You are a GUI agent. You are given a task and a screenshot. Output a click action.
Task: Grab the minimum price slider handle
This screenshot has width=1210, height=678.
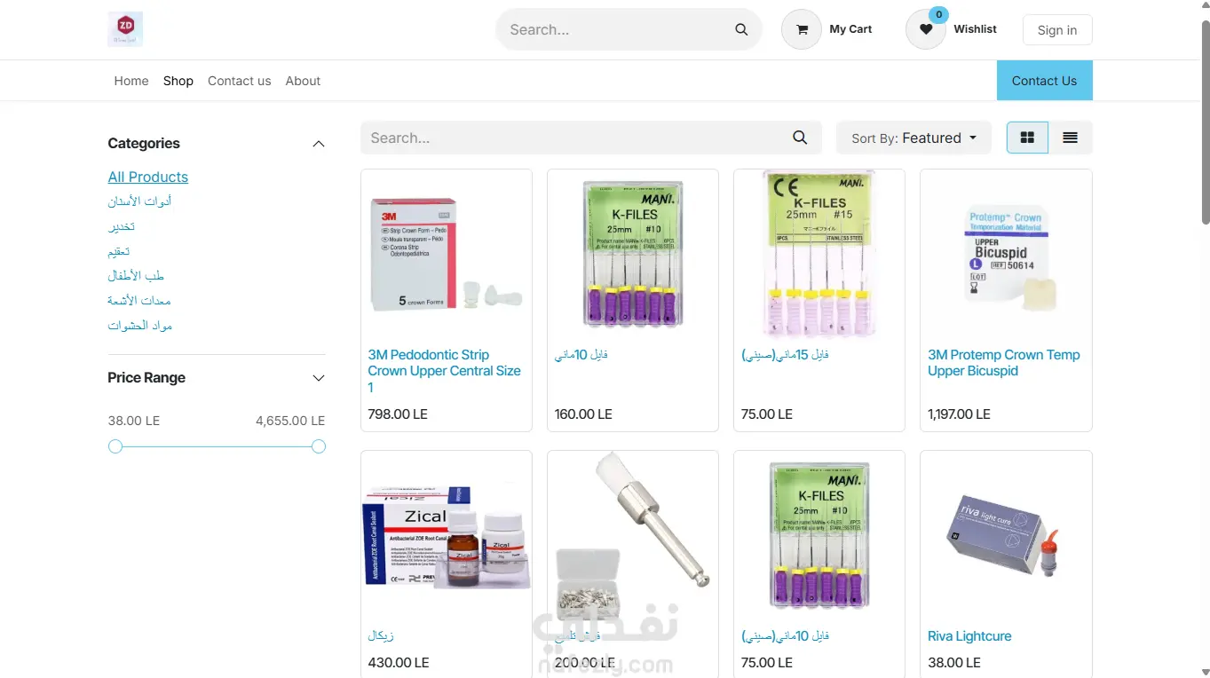pos(115,446)
